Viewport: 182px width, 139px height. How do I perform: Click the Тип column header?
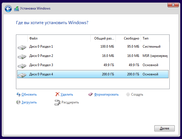tap(155, 38)
